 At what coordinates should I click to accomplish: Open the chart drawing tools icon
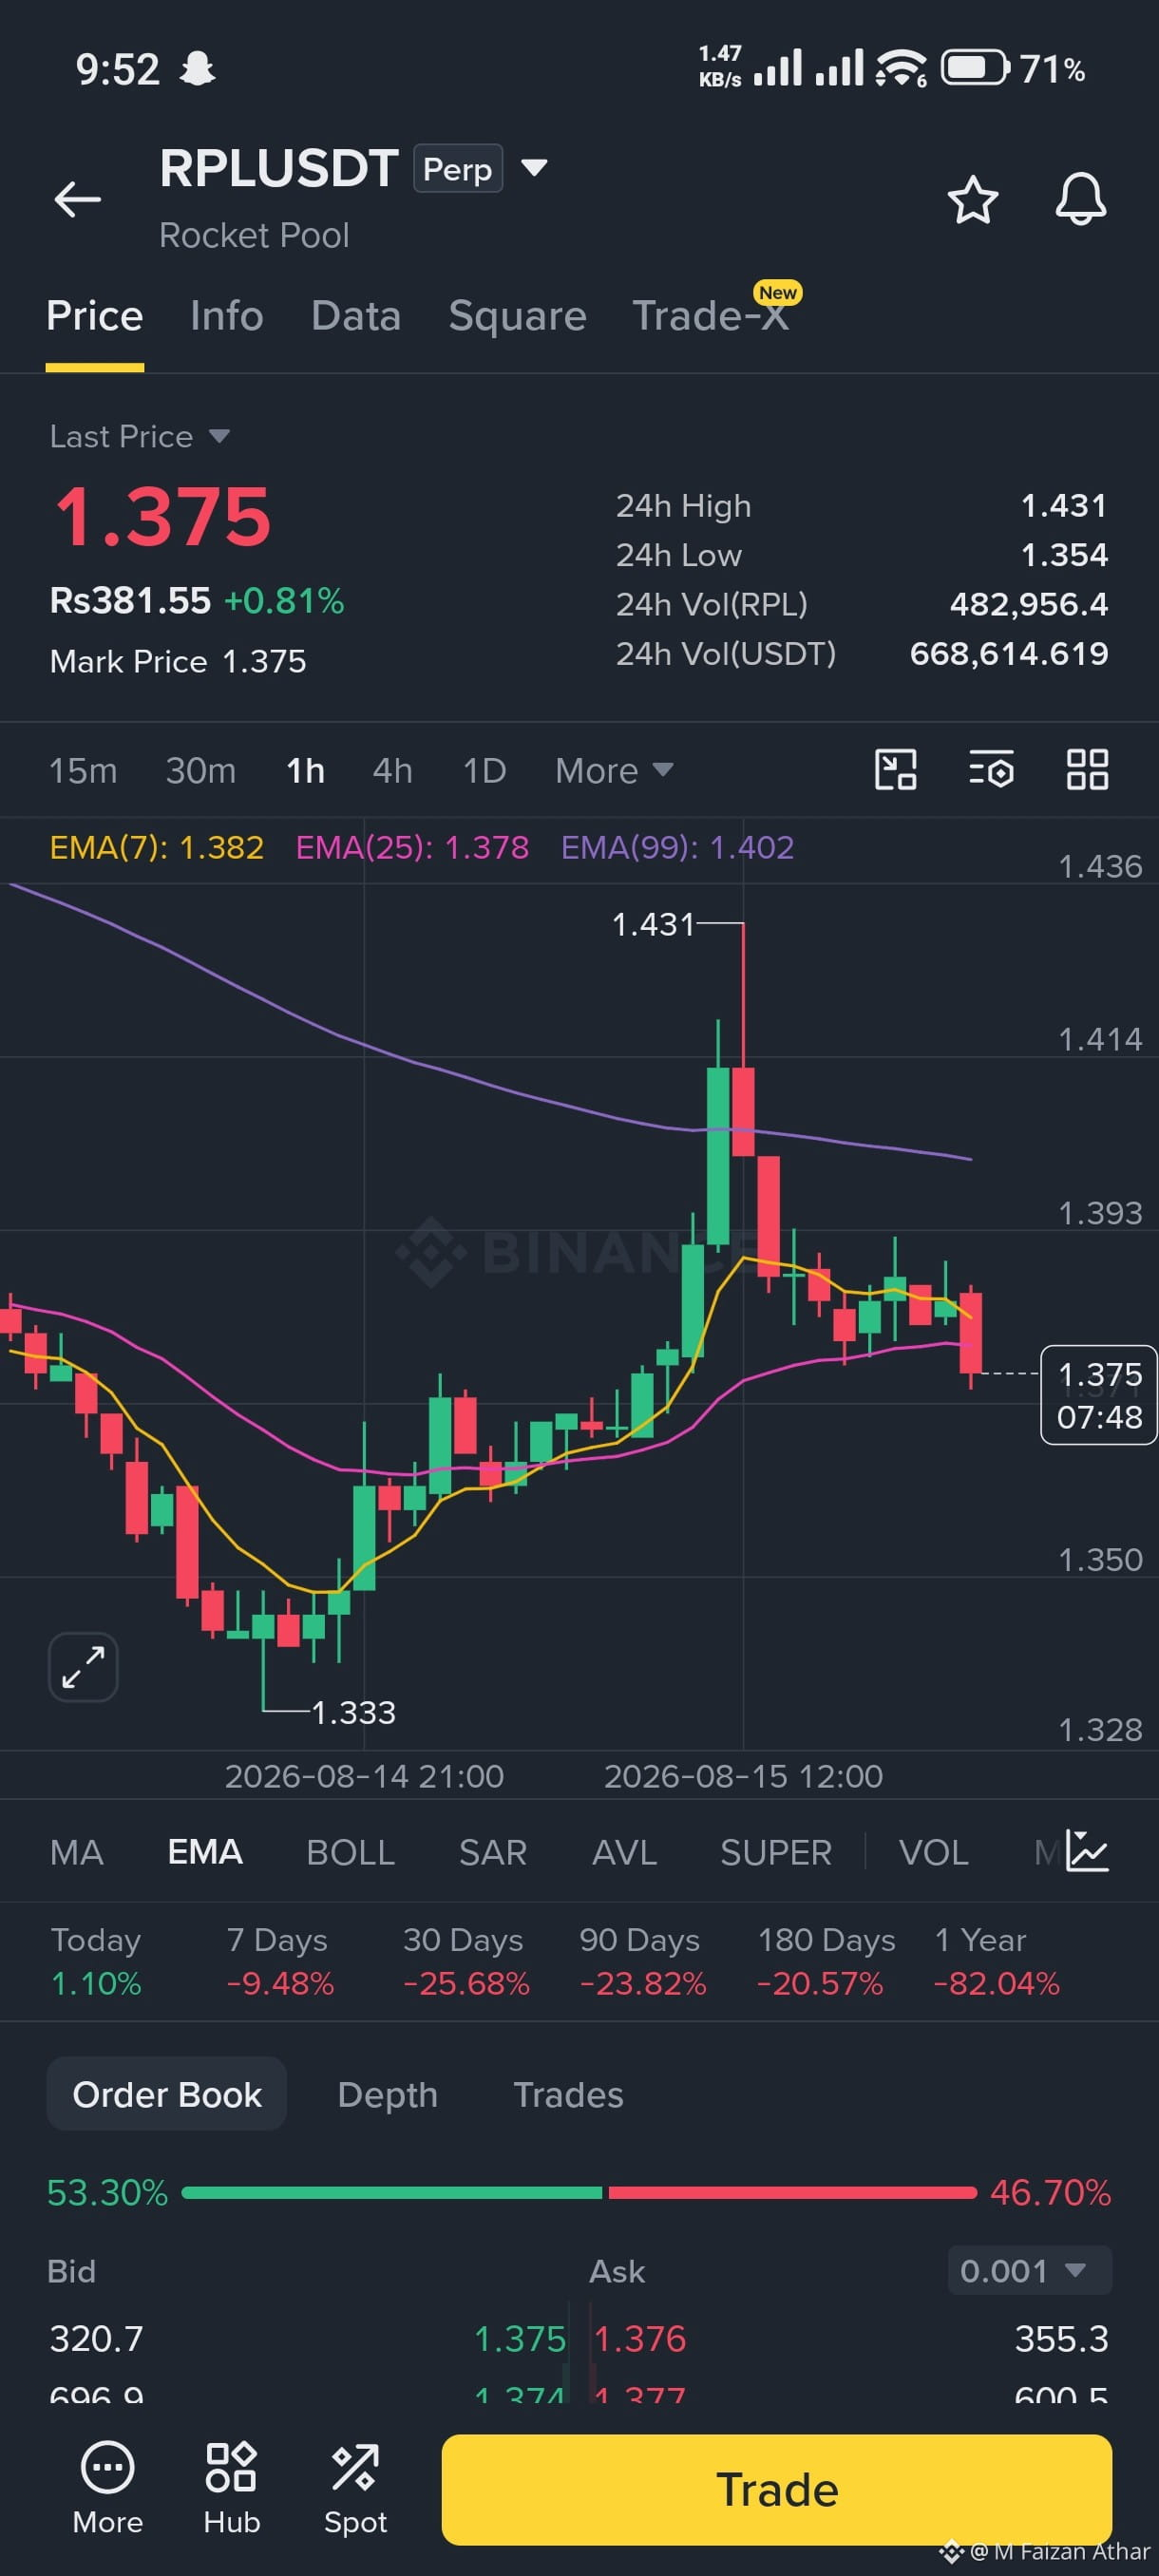coord(895,770)
